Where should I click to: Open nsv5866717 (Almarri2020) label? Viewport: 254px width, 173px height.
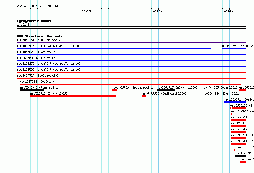pos(177,87)
